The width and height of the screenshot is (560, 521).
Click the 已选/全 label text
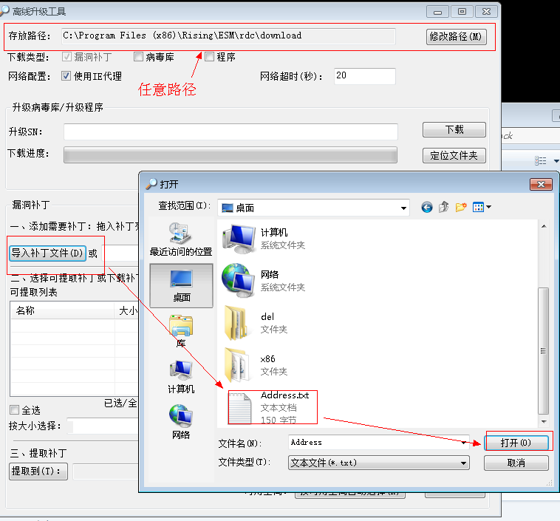(120, 403)
